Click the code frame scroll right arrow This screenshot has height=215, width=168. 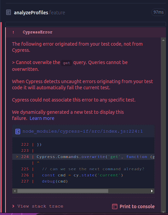pyautogui.click(x=152, y=191)
